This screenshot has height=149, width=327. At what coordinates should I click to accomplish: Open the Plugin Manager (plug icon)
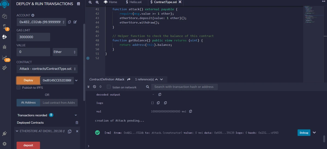click(x=4, y=133)
